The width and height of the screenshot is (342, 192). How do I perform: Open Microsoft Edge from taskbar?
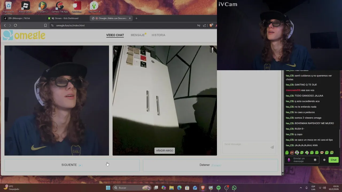(179, 188)
